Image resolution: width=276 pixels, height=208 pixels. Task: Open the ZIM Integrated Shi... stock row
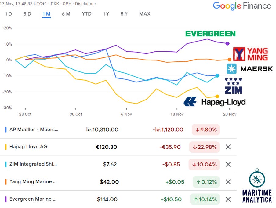[x=118, y=165]
